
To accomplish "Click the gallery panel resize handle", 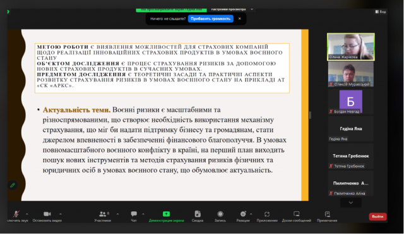I will (x=310, y=115).
